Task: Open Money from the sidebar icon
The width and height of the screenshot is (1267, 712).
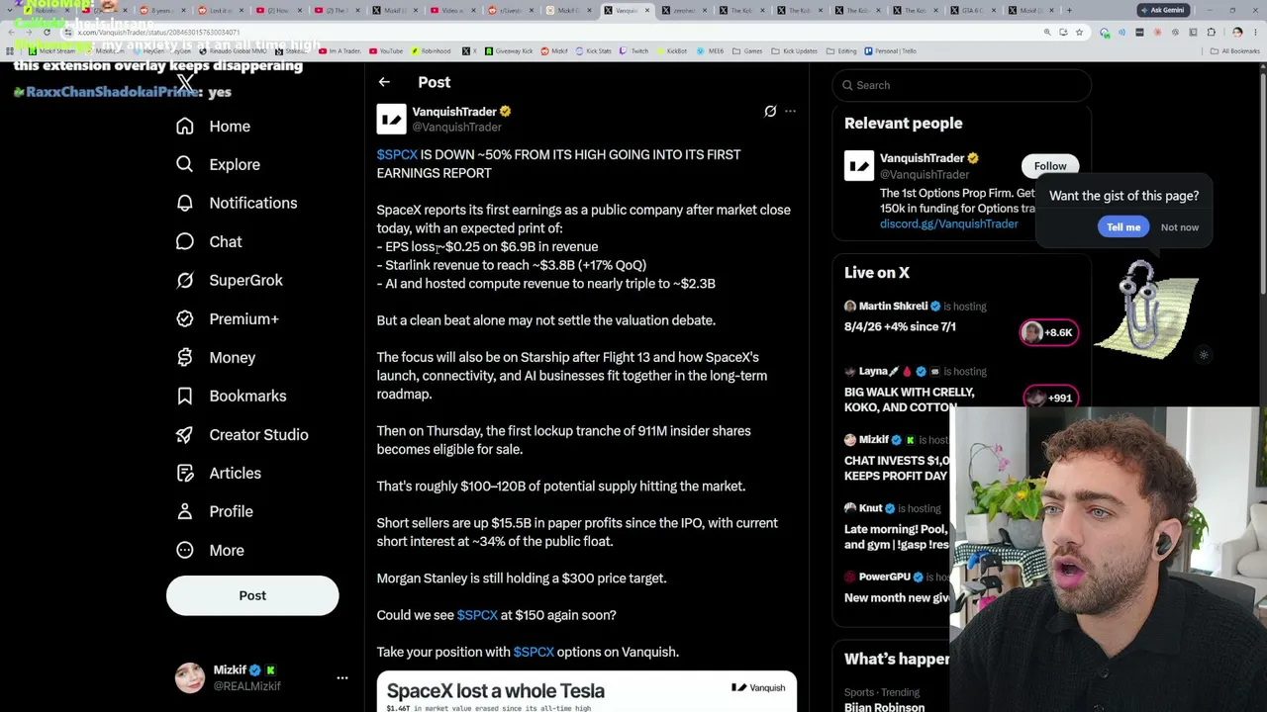Action: [185, 357]
